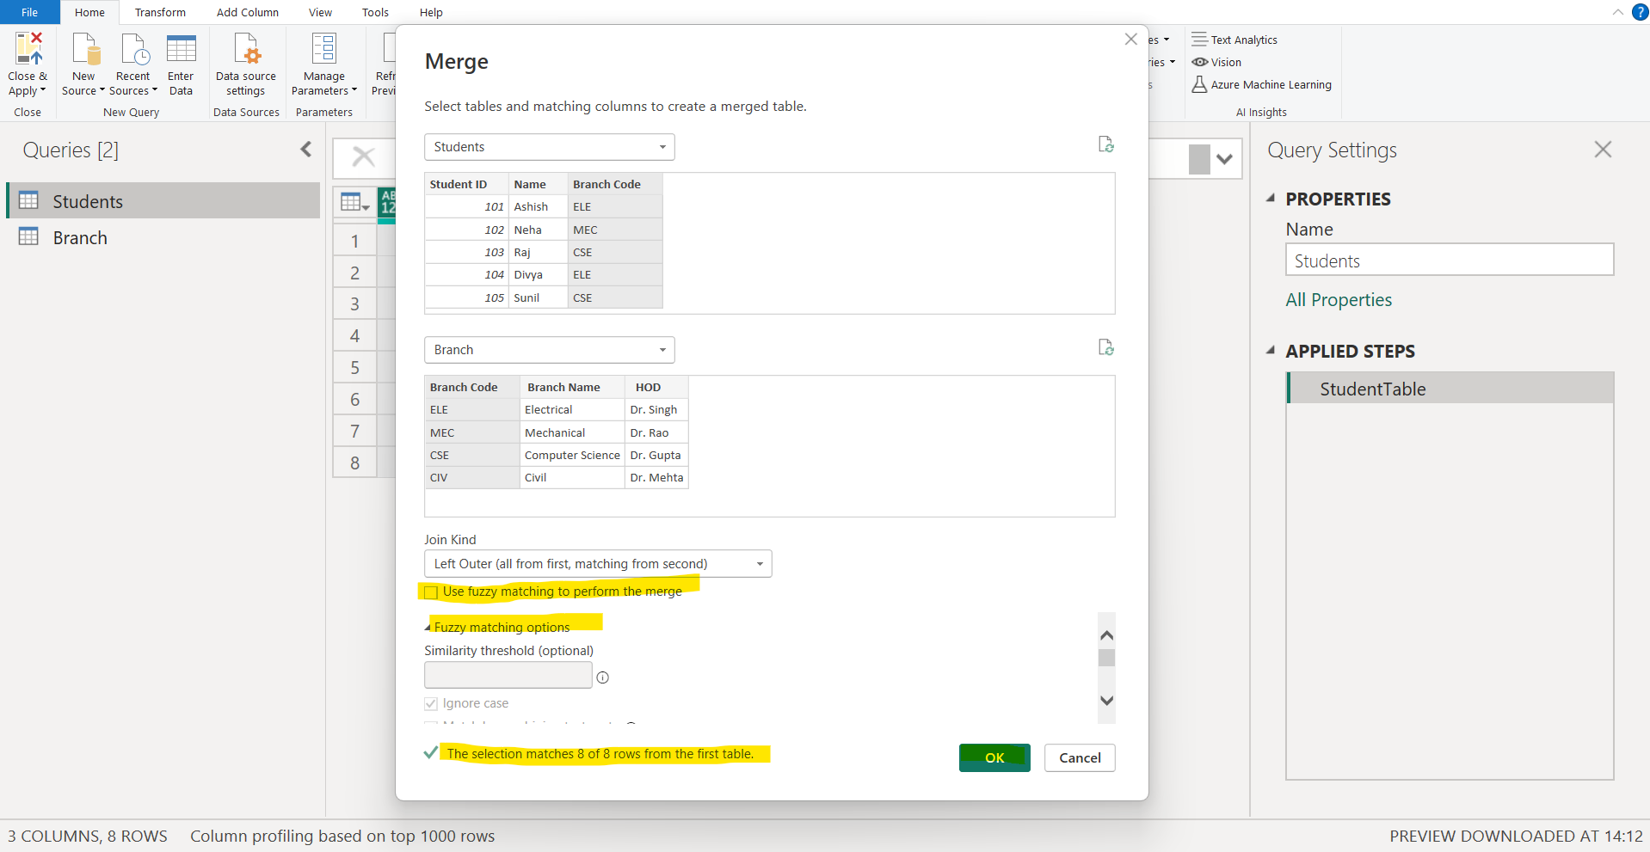Viewport: 1650px width, 852px height.
Task: Collapse the Fuzzy matching options section
Action: click(x=428, y=627)
